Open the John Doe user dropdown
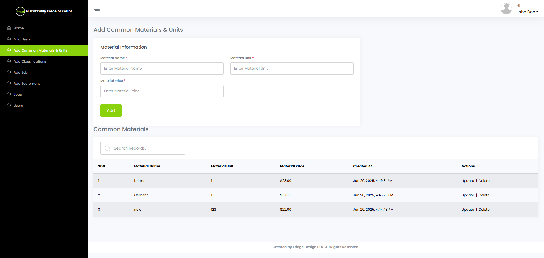This screenshot has height=258, width=544. 527,12
